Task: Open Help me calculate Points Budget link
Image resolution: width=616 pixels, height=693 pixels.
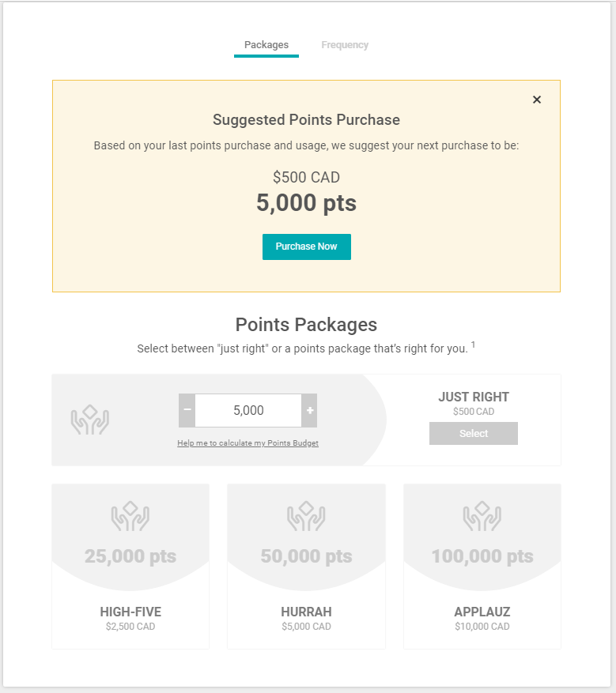Action: pos(248,443)
